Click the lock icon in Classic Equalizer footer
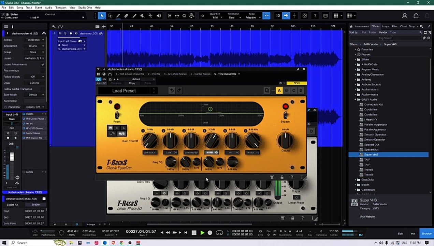This screenshot has height=246, width=434. point(282,177)
